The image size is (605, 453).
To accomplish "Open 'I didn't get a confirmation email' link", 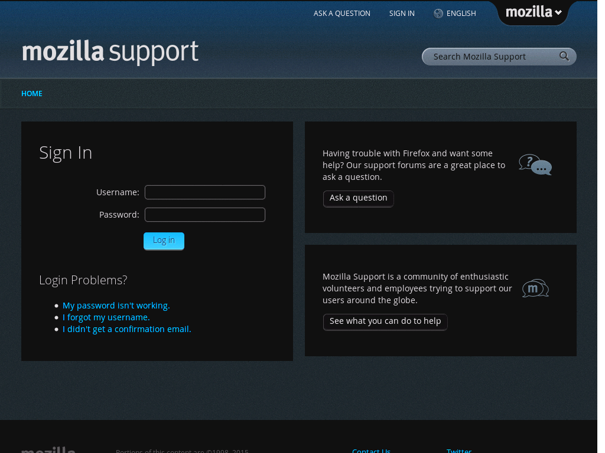I will point(126,329).
